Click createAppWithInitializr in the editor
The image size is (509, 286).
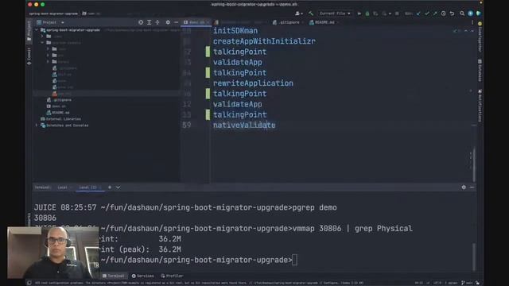coord(264,41)
